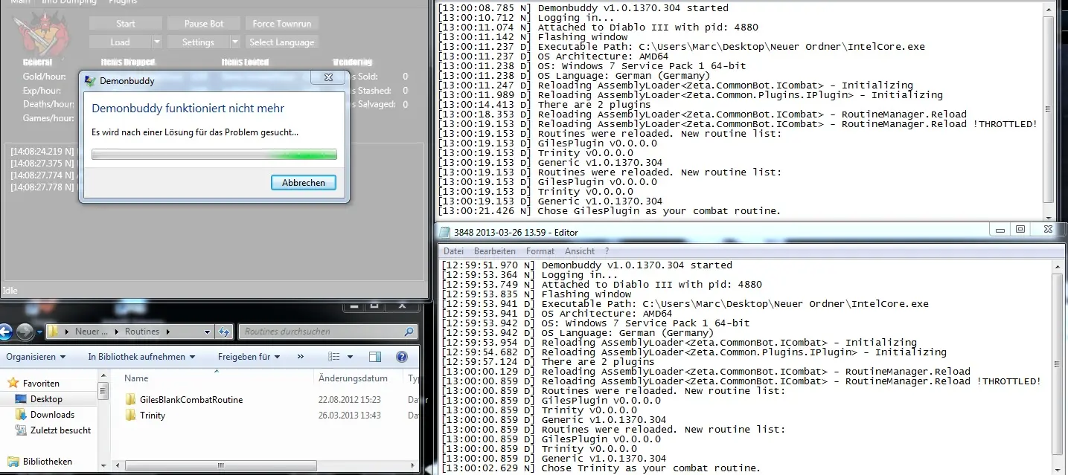Open the Format menu in the Editor
Screen dimensions: 1068x475
coord(540,251)
